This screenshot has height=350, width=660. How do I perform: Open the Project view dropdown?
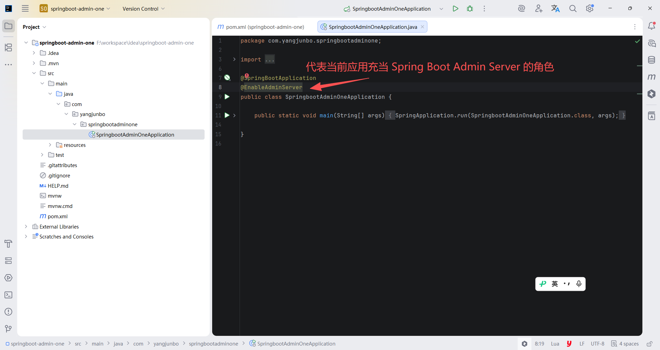tap(34, 27)
